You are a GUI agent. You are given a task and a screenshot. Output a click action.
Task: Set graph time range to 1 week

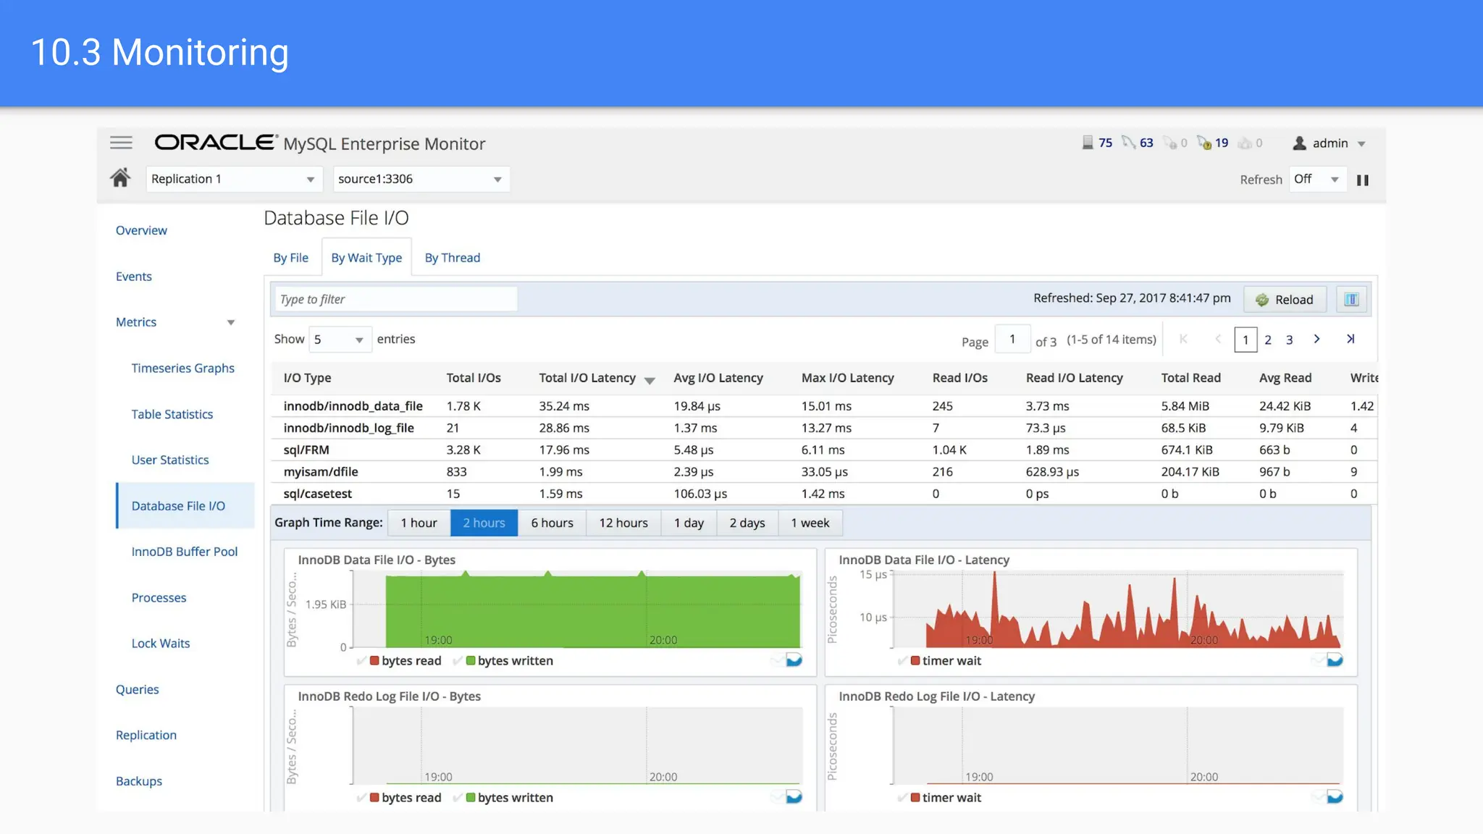(810, 523)
